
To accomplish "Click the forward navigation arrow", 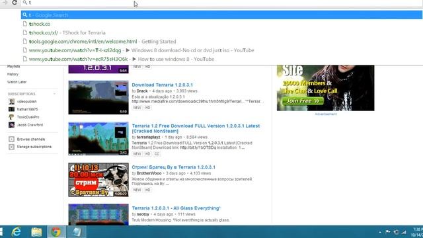I will 5,3.
